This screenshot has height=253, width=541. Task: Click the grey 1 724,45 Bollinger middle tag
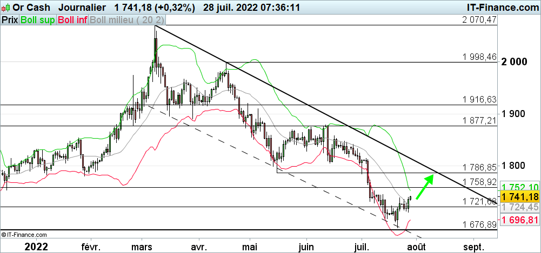tap(520, 207)
